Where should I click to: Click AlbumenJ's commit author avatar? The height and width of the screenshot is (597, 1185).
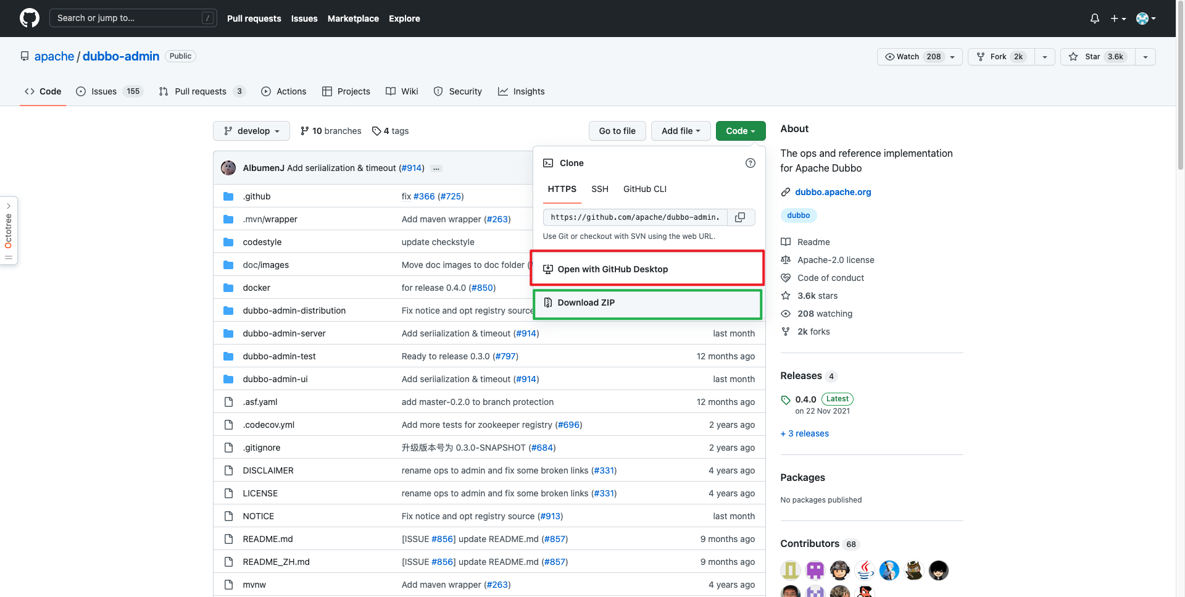click(228, 168)
